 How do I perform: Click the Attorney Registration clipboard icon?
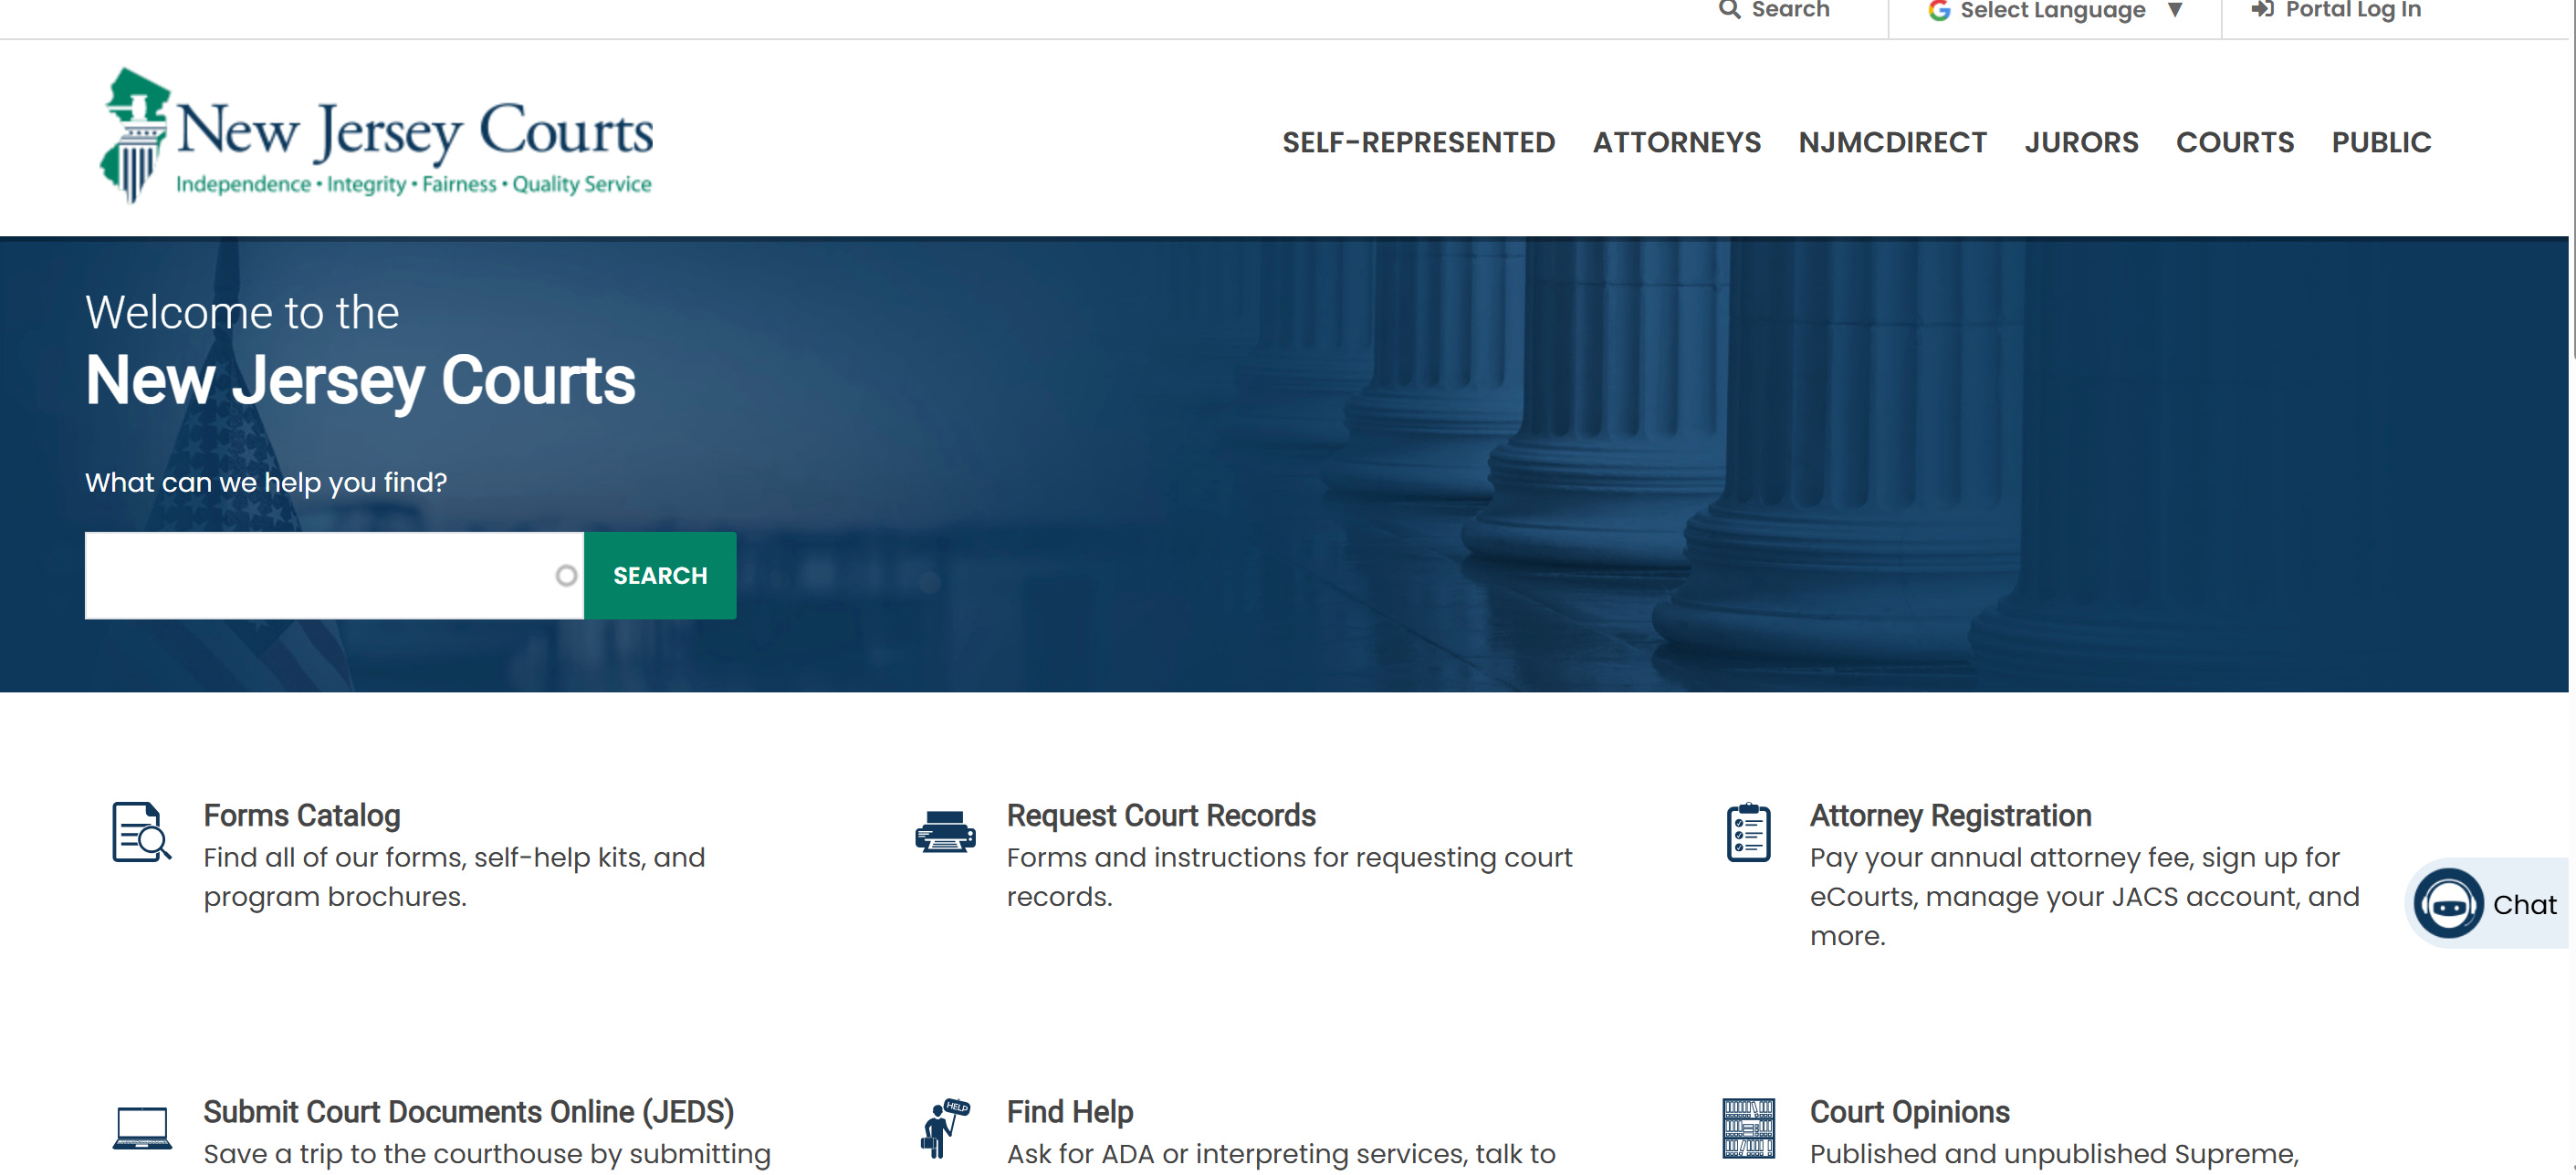tap(1748, 831)
